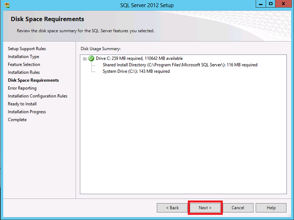Minimize the setup window
Screen dimensions: 294x220
tap(261, 4)
